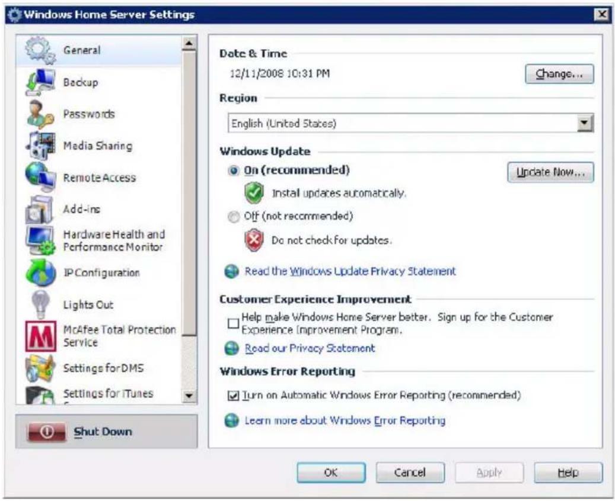Confirm with the OK button

pos(331,473)
